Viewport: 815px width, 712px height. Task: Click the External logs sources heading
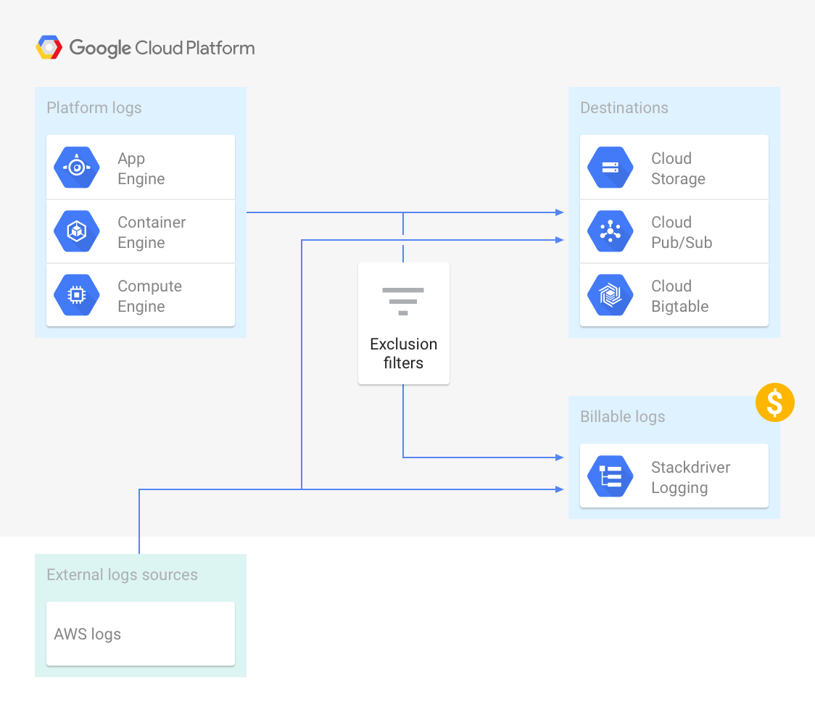[122, 575]
